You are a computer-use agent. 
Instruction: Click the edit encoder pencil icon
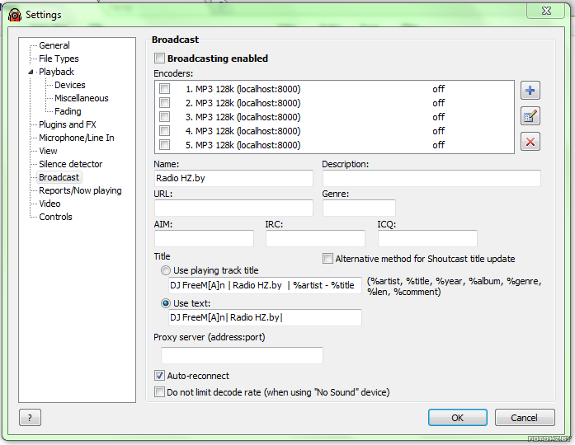tap(530, 116)
